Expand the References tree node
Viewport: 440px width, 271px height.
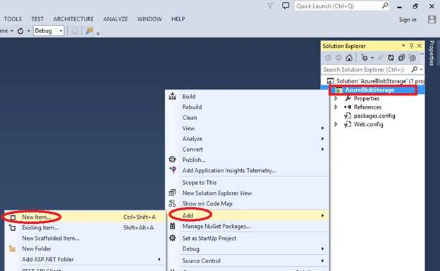pos(336,107)
